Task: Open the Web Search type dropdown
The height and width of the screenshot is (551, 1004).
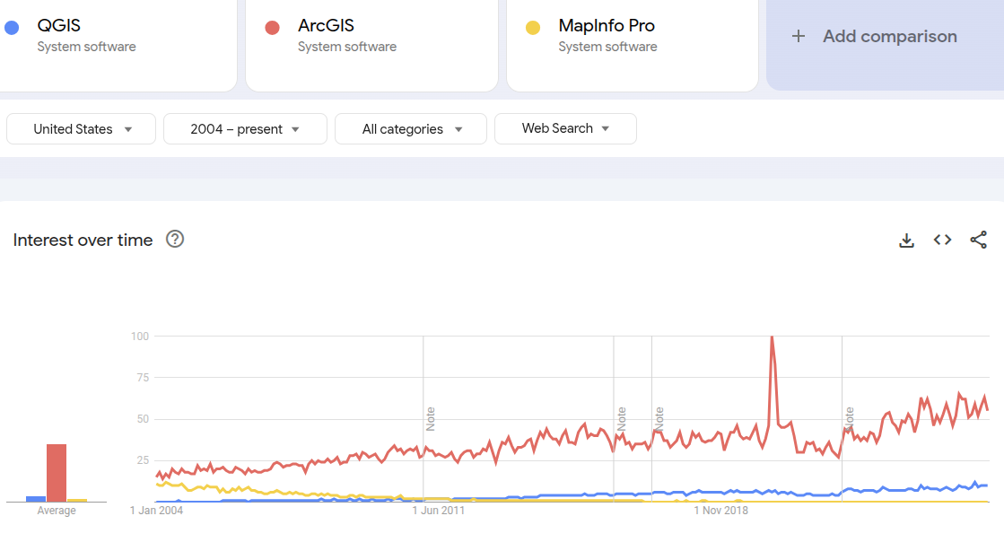Action: 565,128
